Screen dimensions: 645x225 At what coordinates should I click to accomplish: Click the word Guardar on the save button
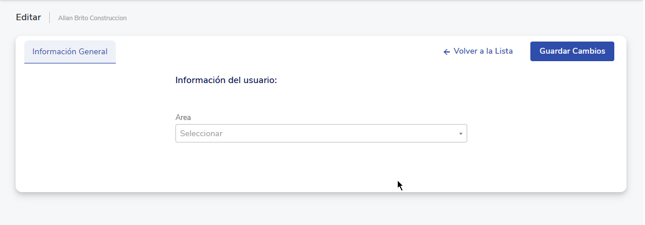pos(555,51)
